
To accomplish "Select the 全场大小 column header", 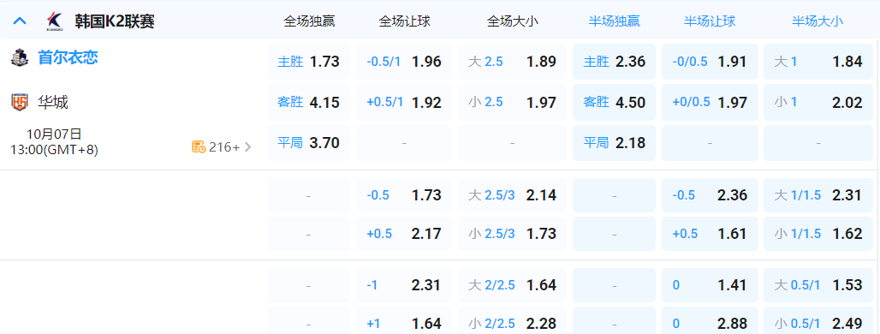I will tap(513, 22).
